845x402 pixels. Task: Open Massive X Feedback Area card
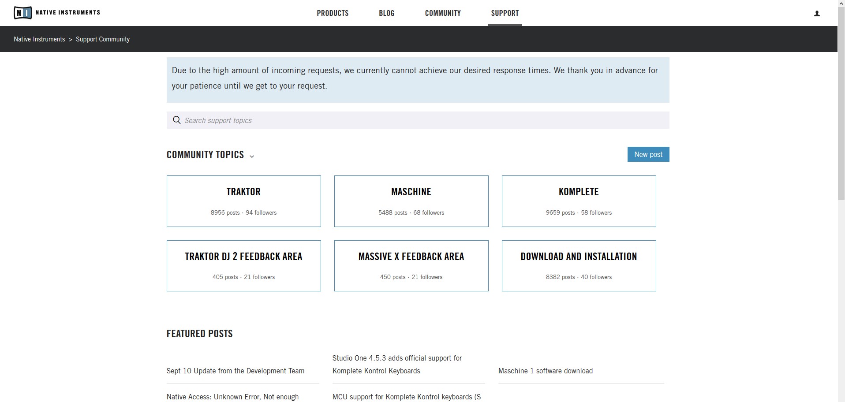pyautogui.click(x=411, y=266)
